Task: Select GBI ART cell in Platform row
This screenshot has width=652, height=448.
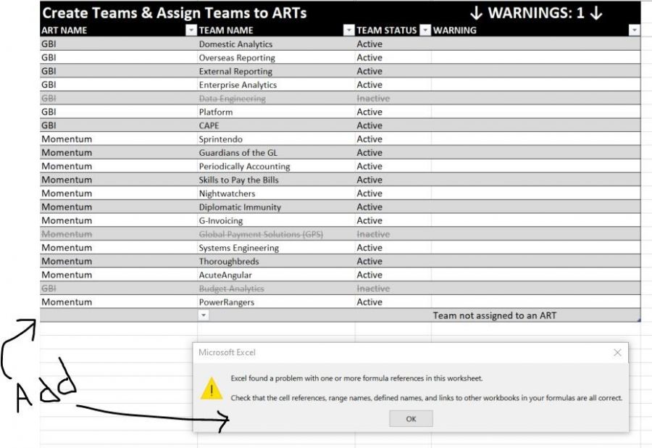Action: coord(119,112)
